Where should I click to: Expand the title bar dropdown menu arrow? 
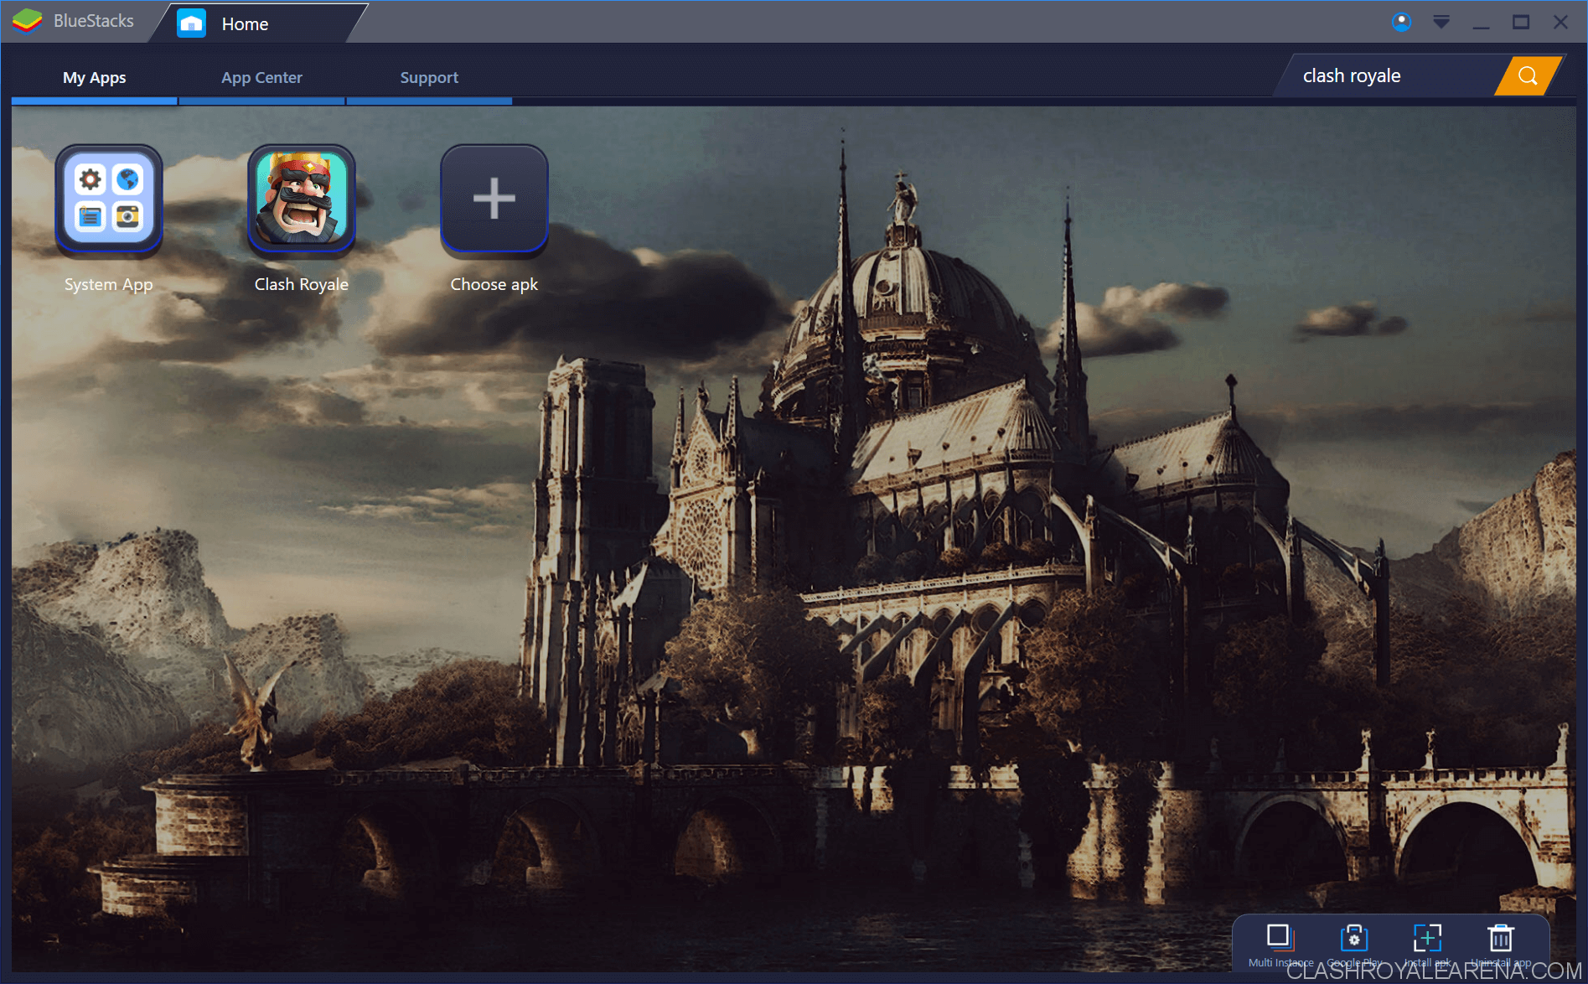tap(1441, 23)
